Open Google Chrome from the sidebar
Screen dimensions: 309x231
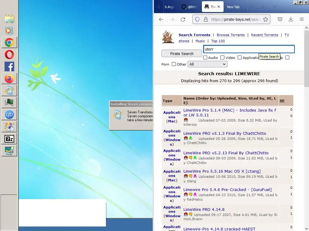pyautogui.click(x=9, y=43)
